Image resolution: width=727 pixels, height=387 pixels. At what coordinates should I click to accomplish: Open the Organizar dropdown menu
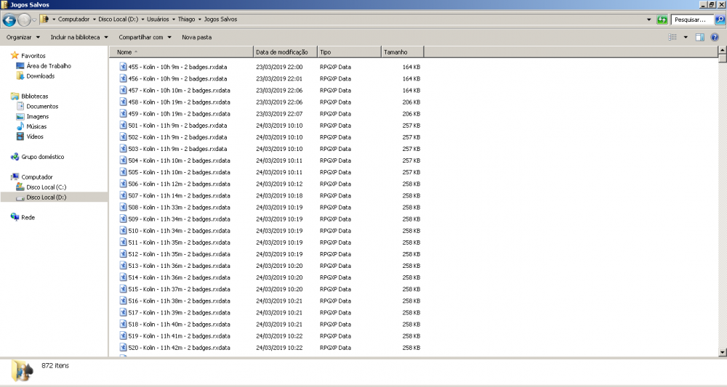coord(23,37)
